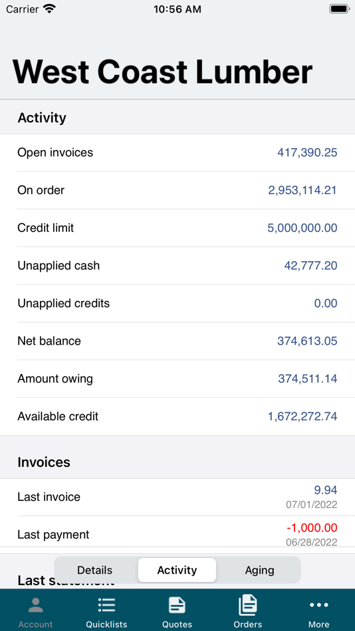Tap the 5,000,000.00 credit limit value
The width and height of the screenshot is (355, 631).
(302, 228)
